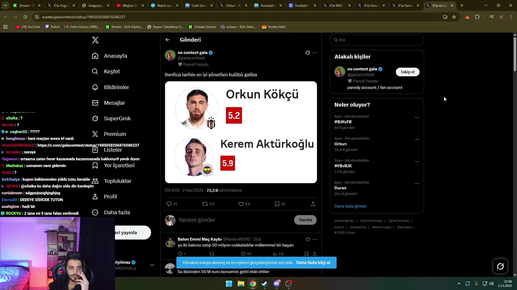
Task: Open the #BJKvFB trend
Action: click(x=343, y=122)
